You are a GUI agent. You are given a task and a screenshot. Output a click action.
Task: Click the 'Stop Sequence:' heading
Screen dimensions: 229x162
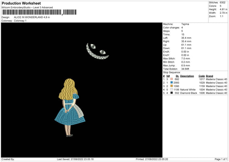(x=172, y=73)
